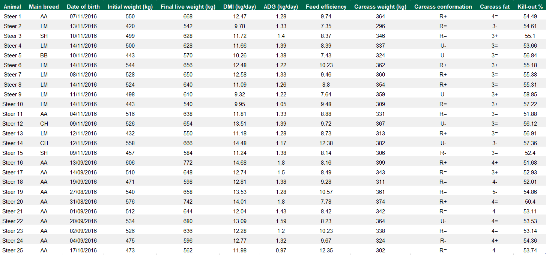
Task: Click the Carcass weight (kg) header
Action: [x=380, y=7]
